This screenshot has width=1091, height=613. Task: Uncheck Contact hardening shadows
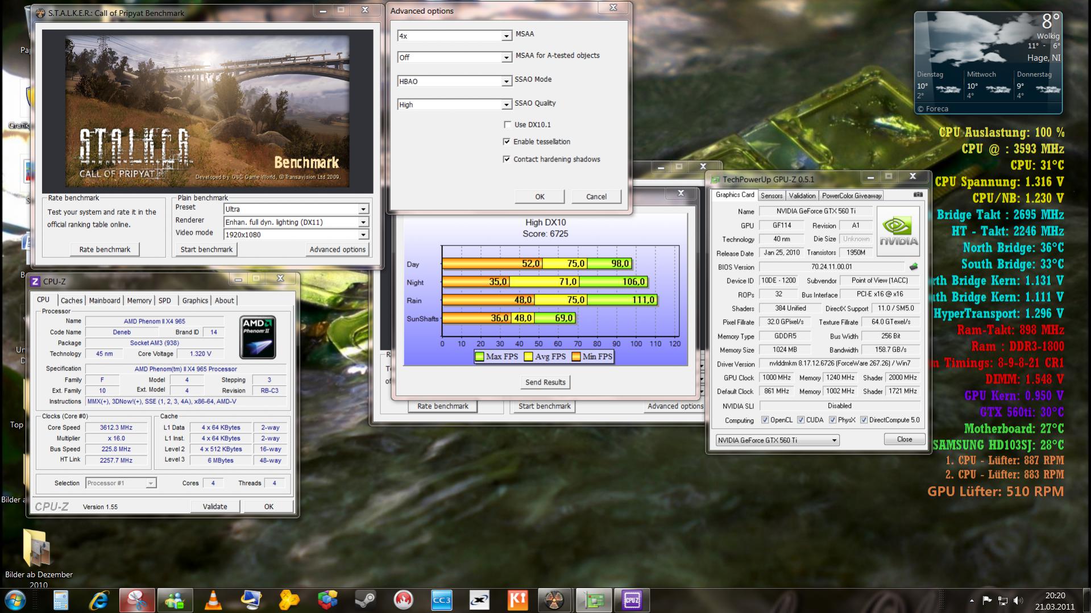click(x=507, y=159)
